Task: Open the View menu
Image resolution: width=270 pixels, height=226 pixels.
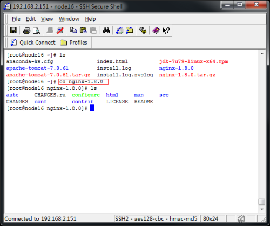Action: point(47,19)
